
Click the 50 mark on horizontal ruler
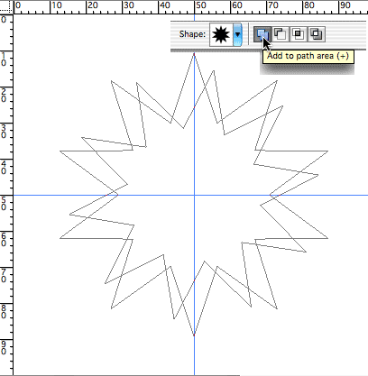(201, 5)
